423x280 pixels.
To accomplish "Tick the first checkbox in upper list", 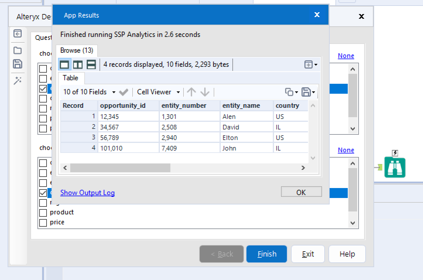I will pos(43,69).
